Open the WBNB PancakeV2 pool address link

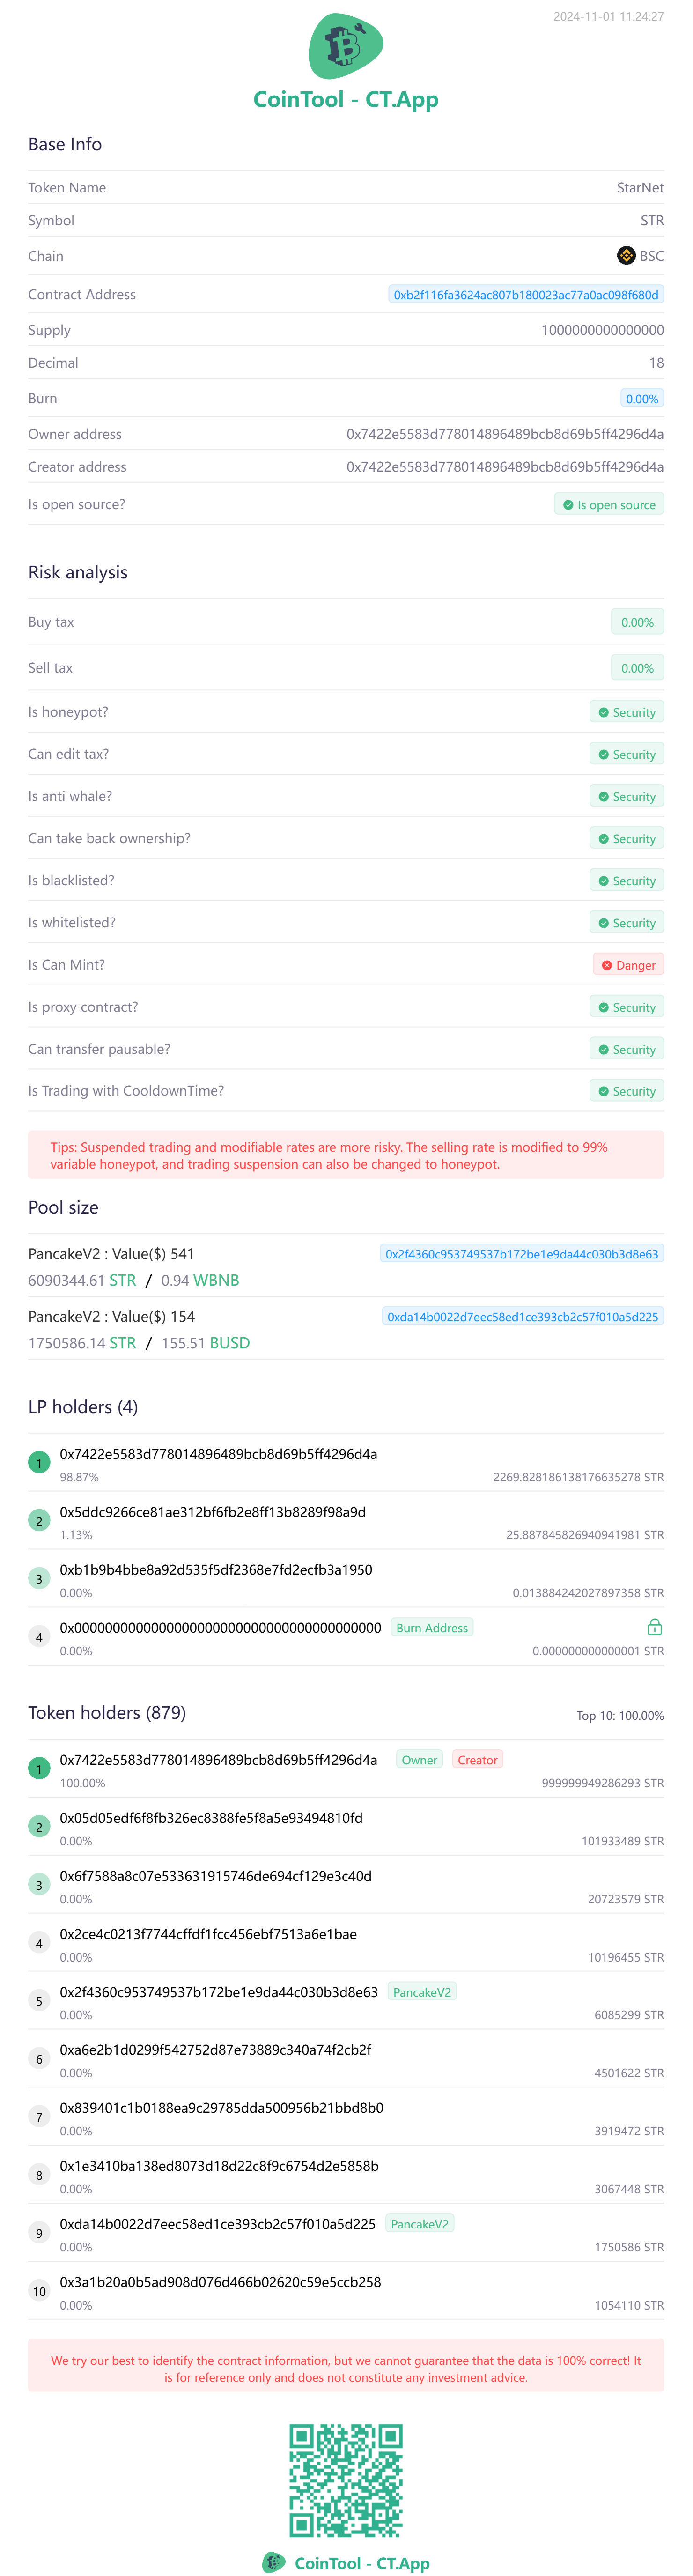click(521, 1254)
